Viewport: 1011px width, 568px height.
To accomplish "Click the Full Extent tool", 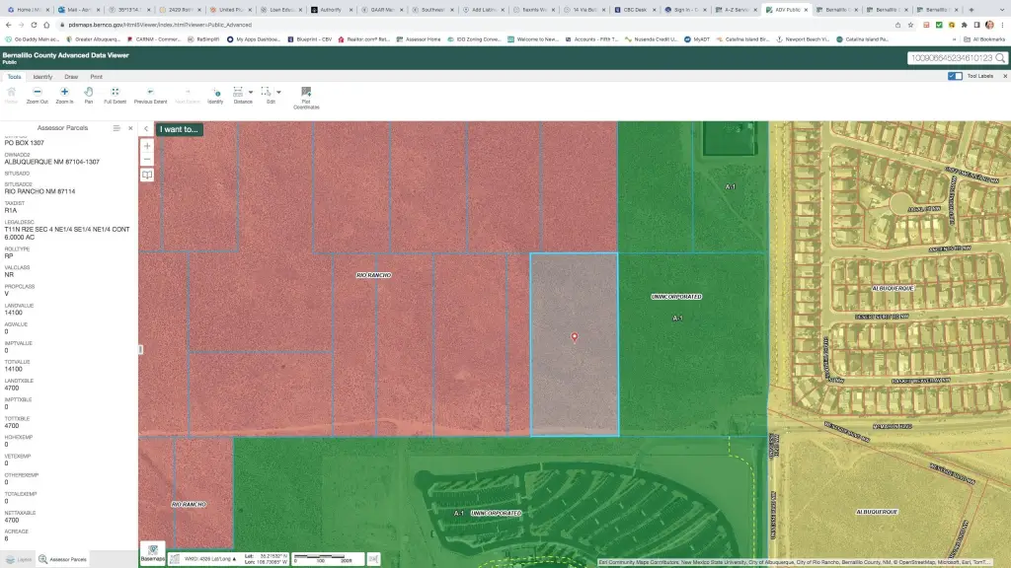I will (x=115, y=94).
